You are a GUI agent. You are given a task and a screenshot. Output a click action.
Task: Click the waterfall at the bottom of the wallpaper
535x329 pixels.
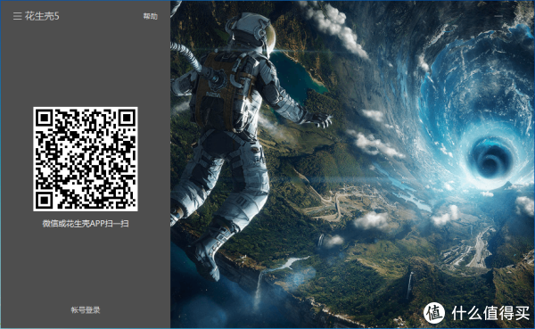259,288
